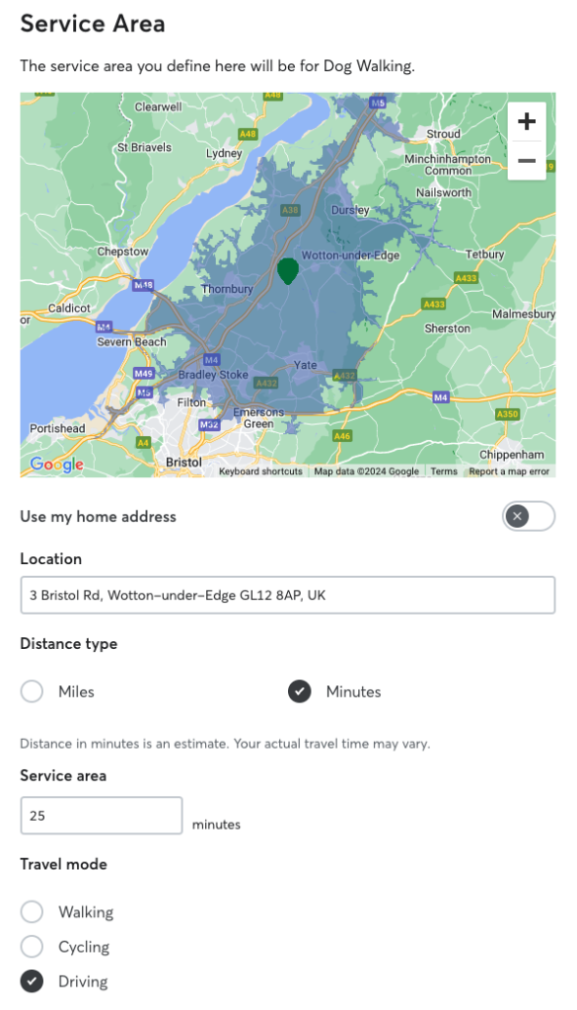
Task: Zoom in on the map
Action: tap(527, 121)
